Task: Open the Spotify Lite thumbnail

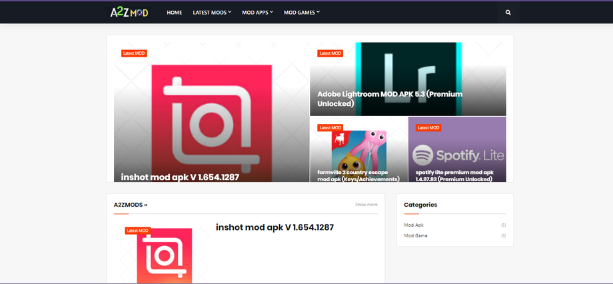Action: (457, 149)
